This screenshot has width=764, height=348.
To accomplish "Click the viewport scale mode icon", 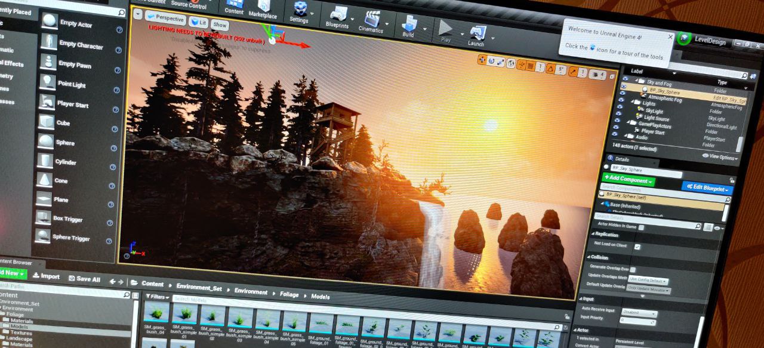I will (501, 62).
